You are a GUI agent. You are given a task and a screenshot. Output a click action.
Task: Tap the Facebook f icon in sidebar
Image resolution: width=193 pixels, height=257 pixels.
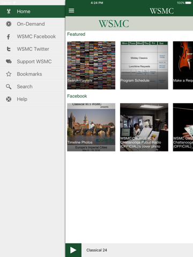pos(8,37)
